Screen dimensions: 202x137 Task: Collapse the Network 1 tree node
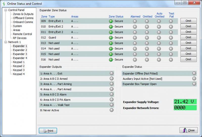point(6,42)
